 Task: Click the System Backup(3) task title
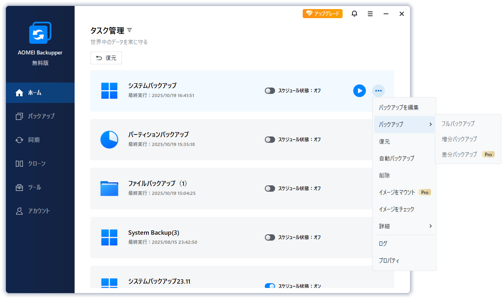coord(154,232)
